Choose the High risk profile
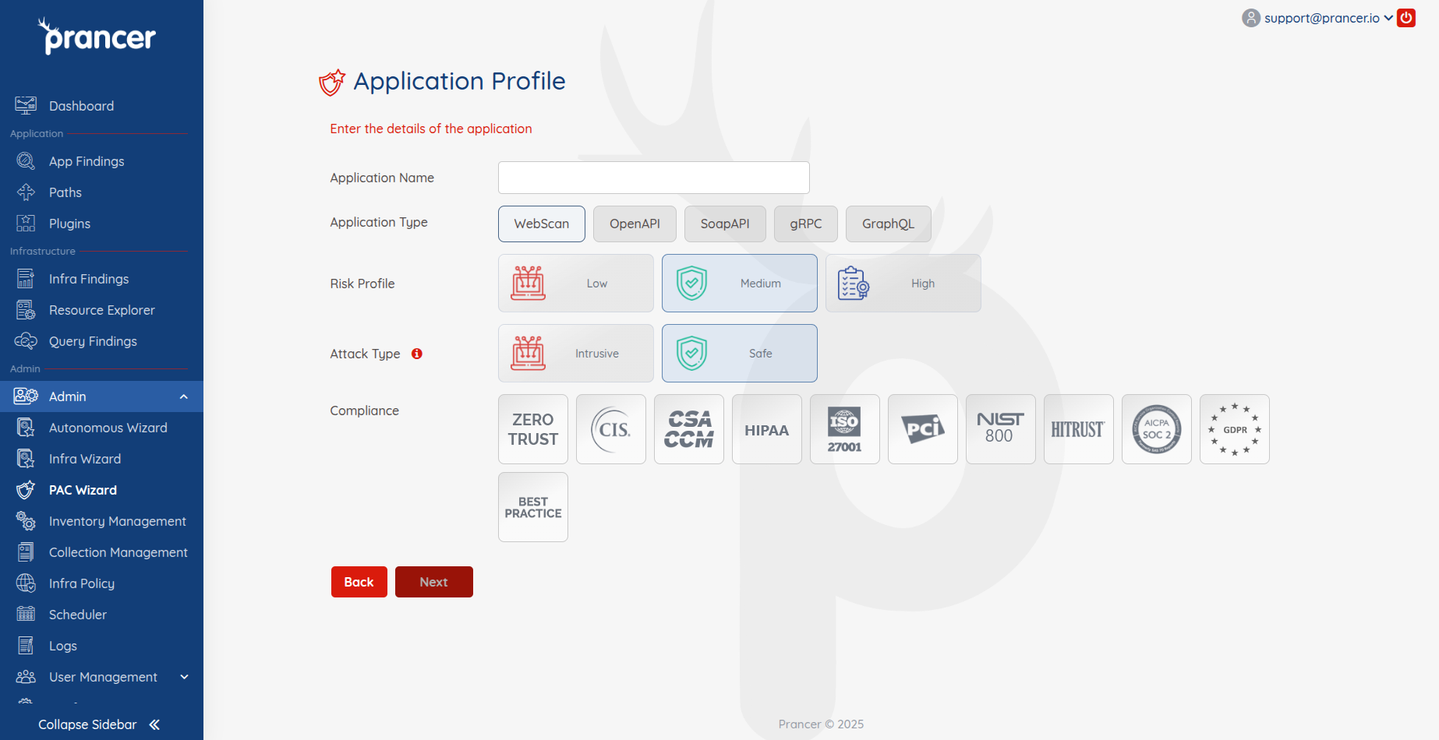 coord(903,284)
